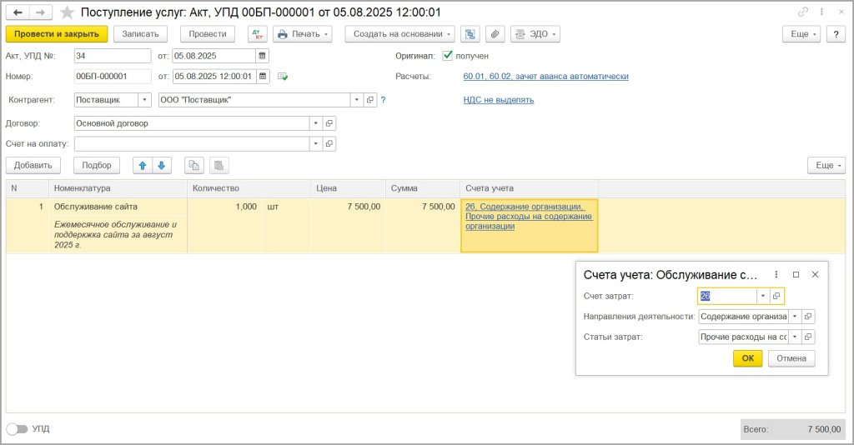Open the НДС не выделять link

click(498, 100)
